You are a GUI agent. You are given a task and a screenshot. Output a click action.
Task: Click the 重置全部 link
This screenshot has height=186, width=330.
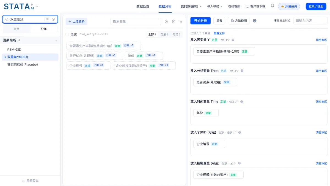[x=219, y=33]
